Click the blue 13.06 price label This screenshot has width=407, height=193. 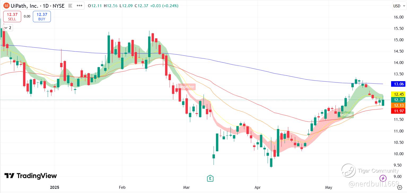pos(398,84)
